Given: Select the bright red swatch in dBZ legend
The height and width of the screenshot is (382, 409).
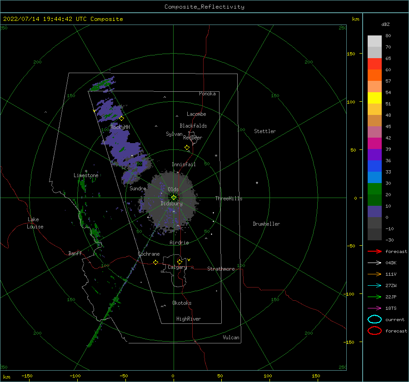Looking at the screenshot, I should (374, 64).
